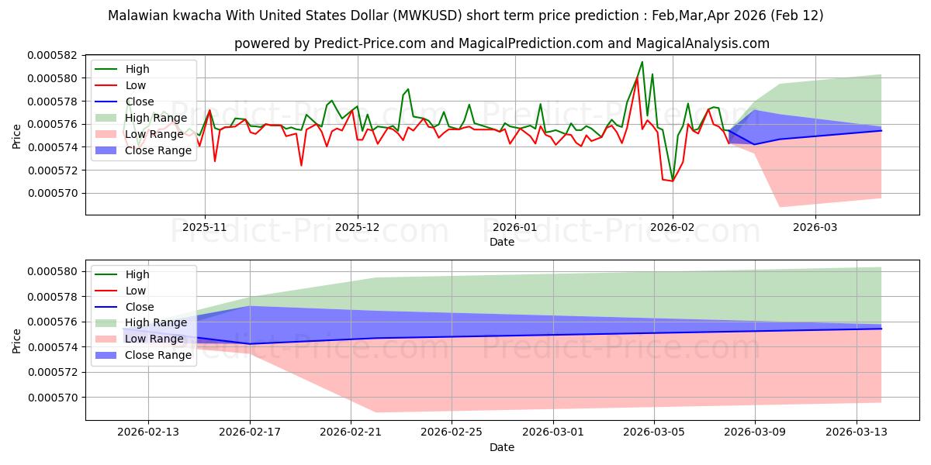Viewport: 931px width, 465px height.
Task: Click the blue Close Range swatch in top legend
Action: [106, 150]
